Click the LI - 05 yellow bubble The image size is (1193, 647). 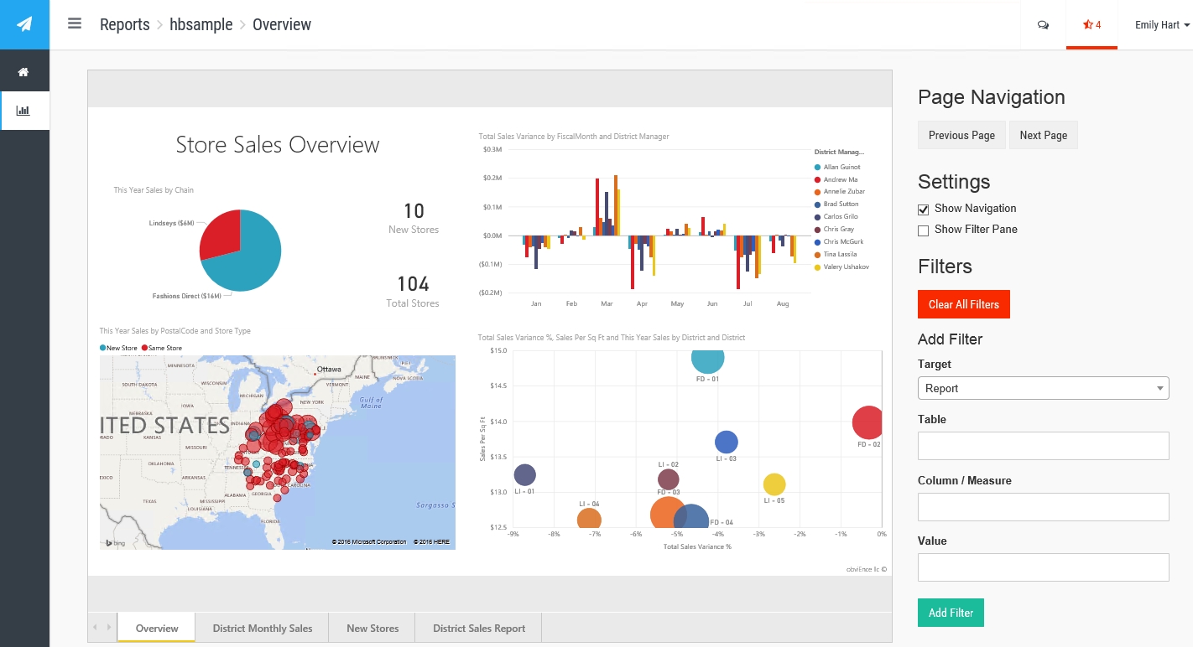(774, 484)
